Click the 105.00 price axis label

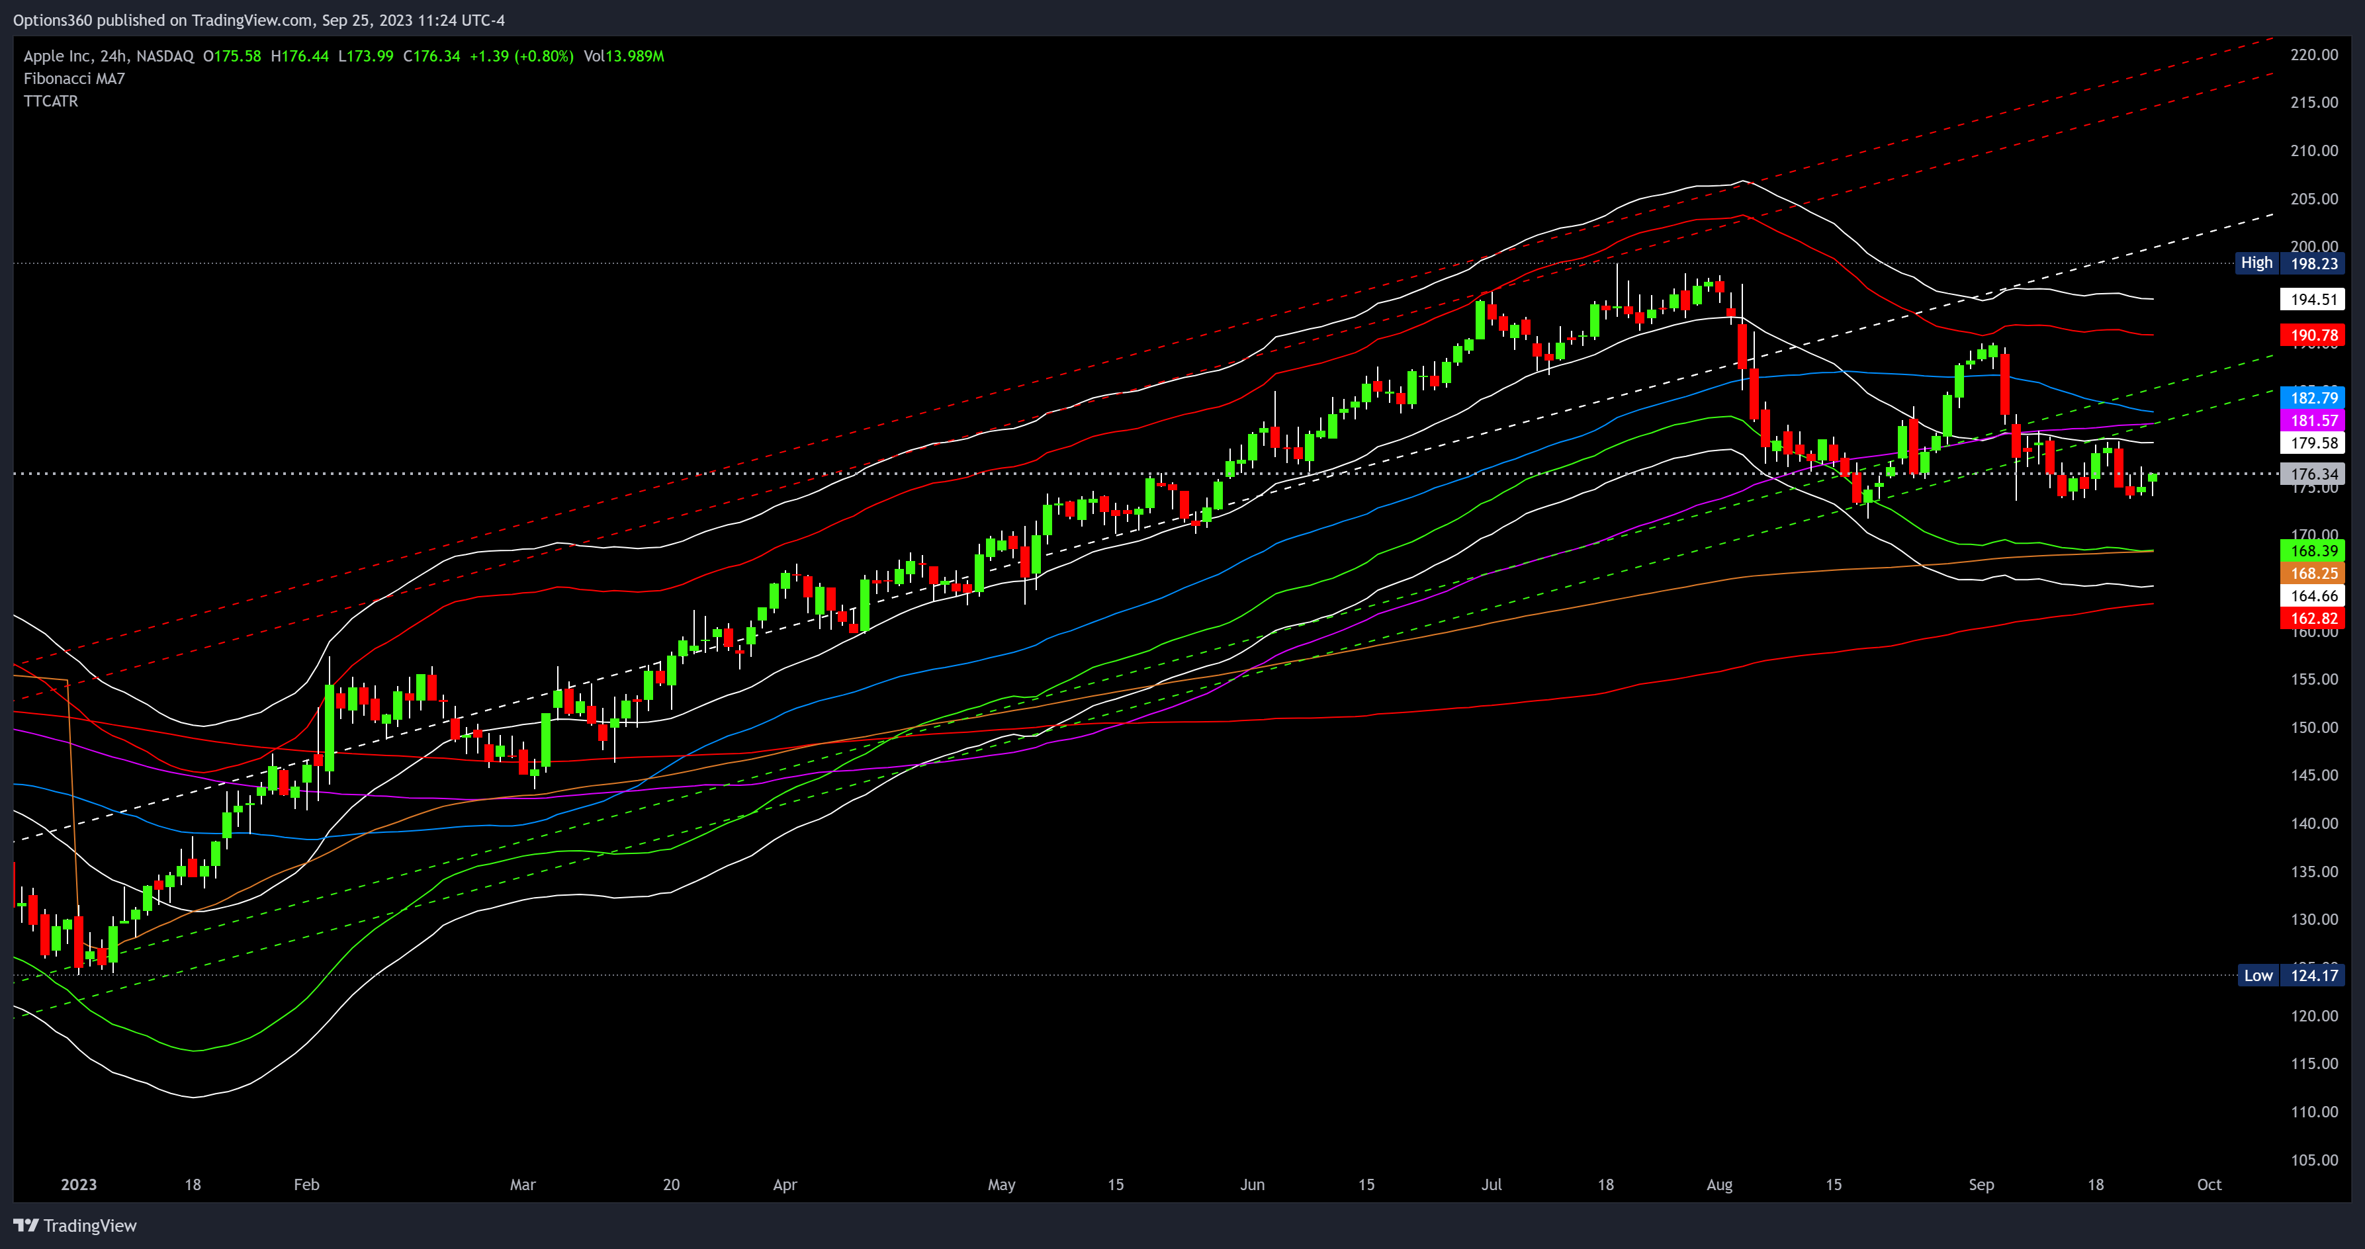click(x=2313, y=1160)
